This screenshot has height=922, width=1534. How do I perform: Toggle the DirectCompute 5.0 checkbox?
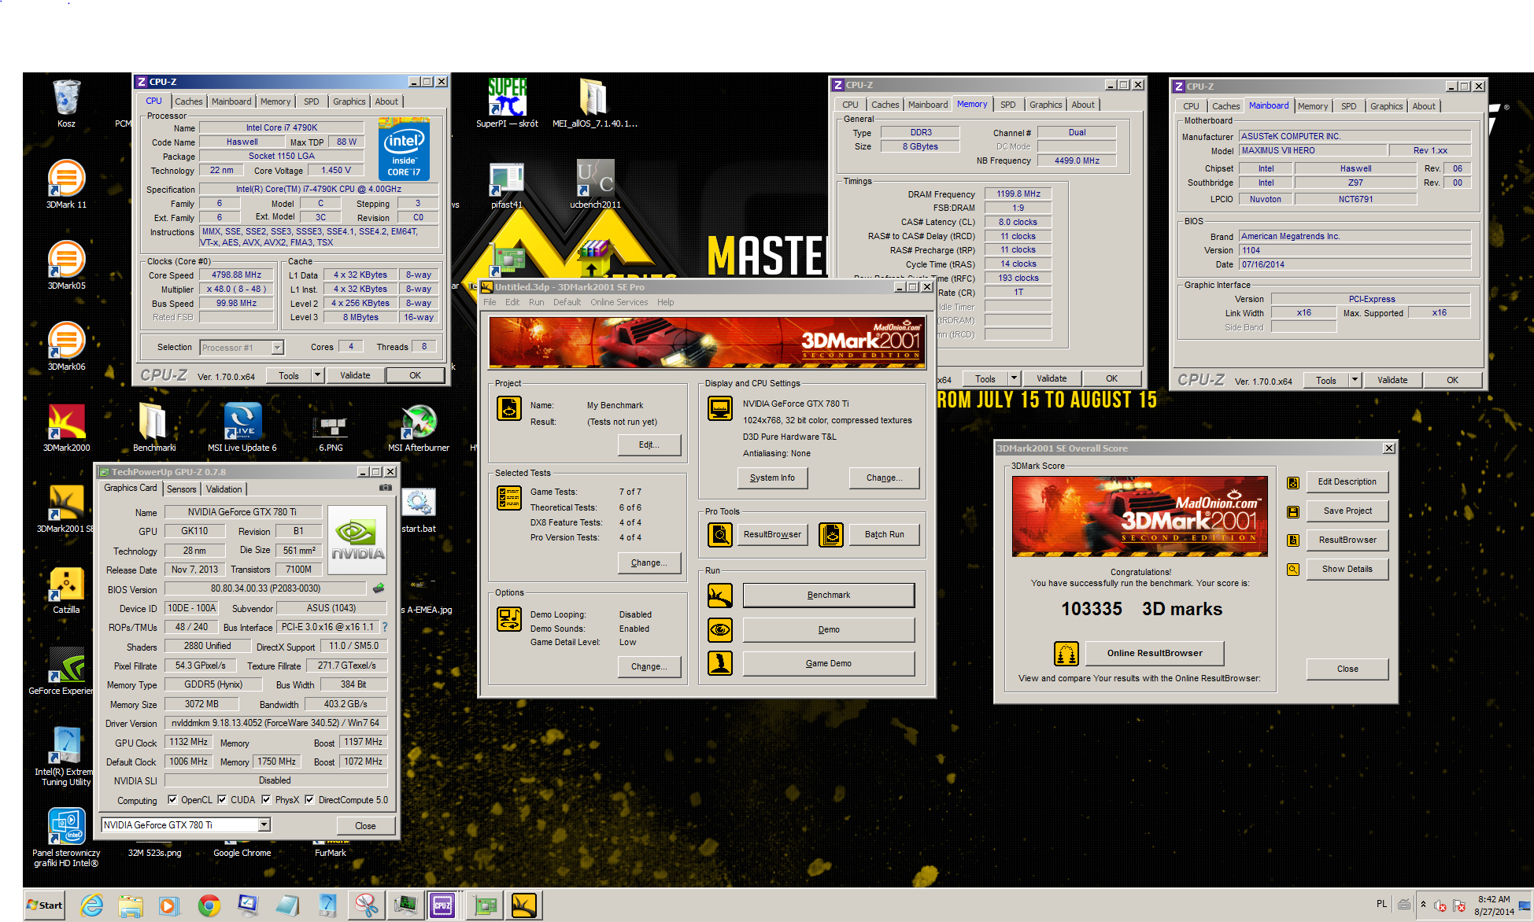(x=309, y=799)
